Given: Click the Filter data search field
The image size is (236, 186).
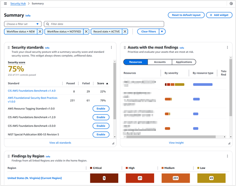Looking at the screenshot, I should click(104, 24).
